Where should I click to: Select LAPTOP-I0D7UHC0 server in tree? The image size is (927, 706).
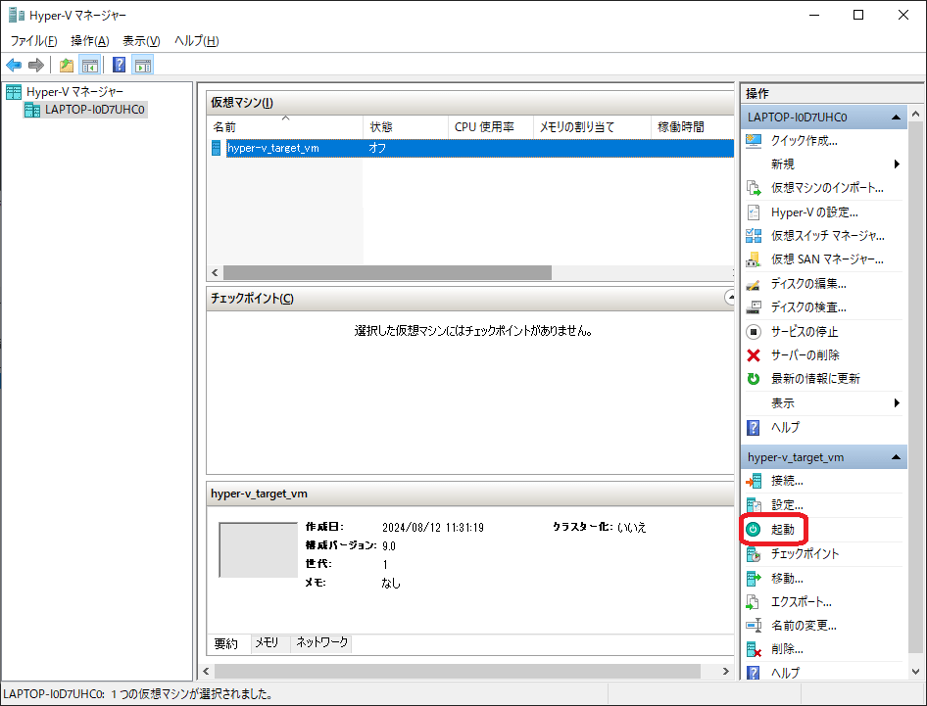(85, 110)
